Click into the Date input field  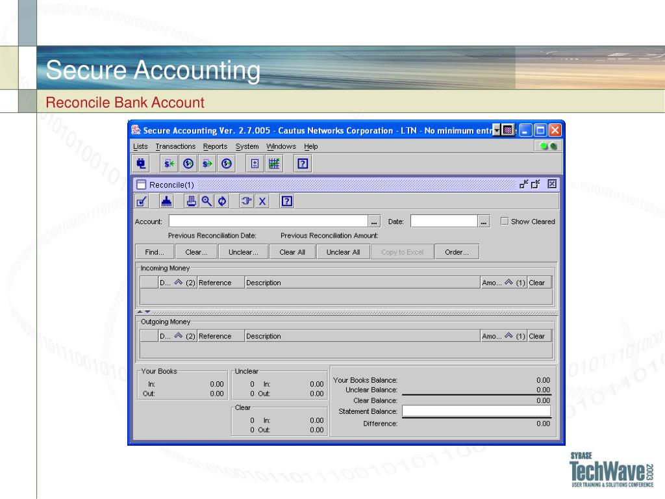tap(444, 222)
